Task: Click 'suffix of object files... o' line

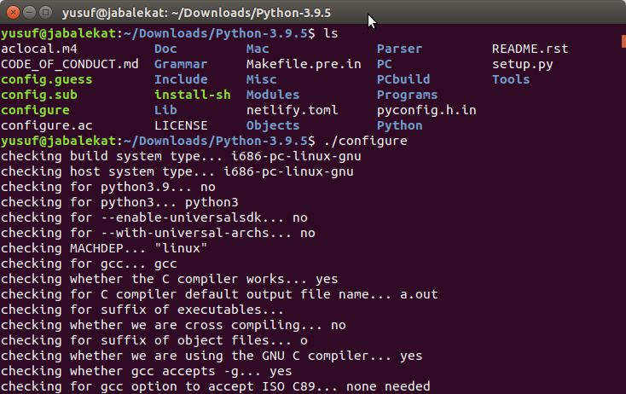Action: 154,341
